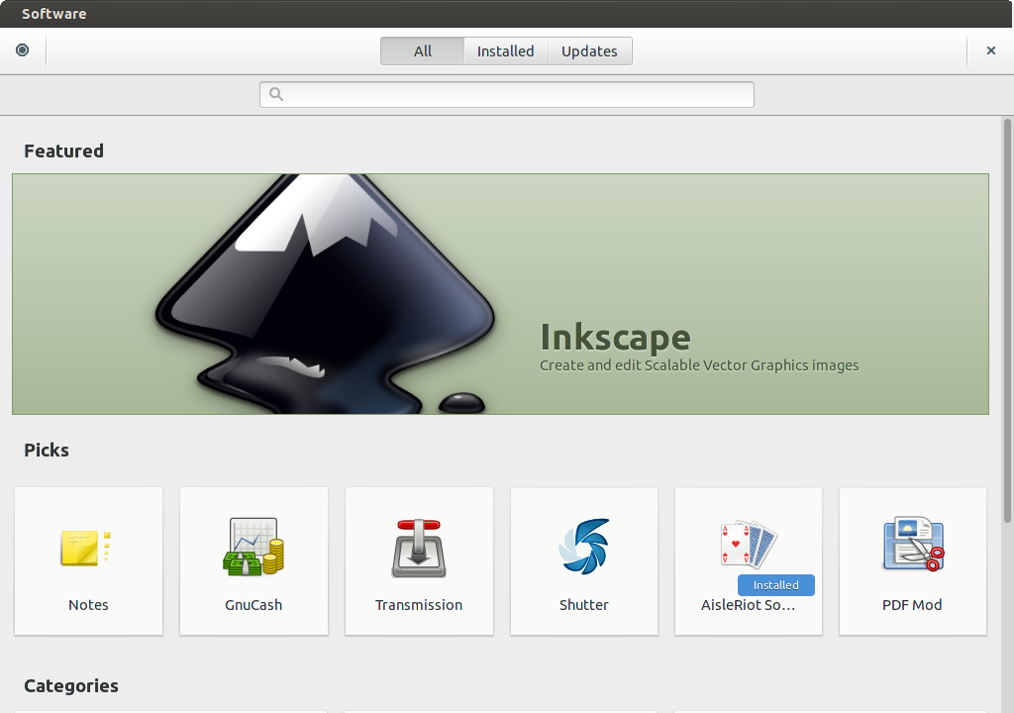Click the Transmission label
Viewport: 1014px width, 713px height.
point(419,605)
